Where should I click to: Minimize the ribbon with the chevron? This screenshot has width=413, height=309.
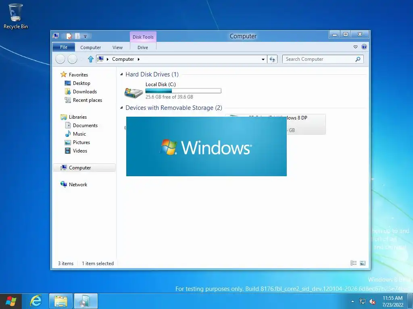point(356,47)
